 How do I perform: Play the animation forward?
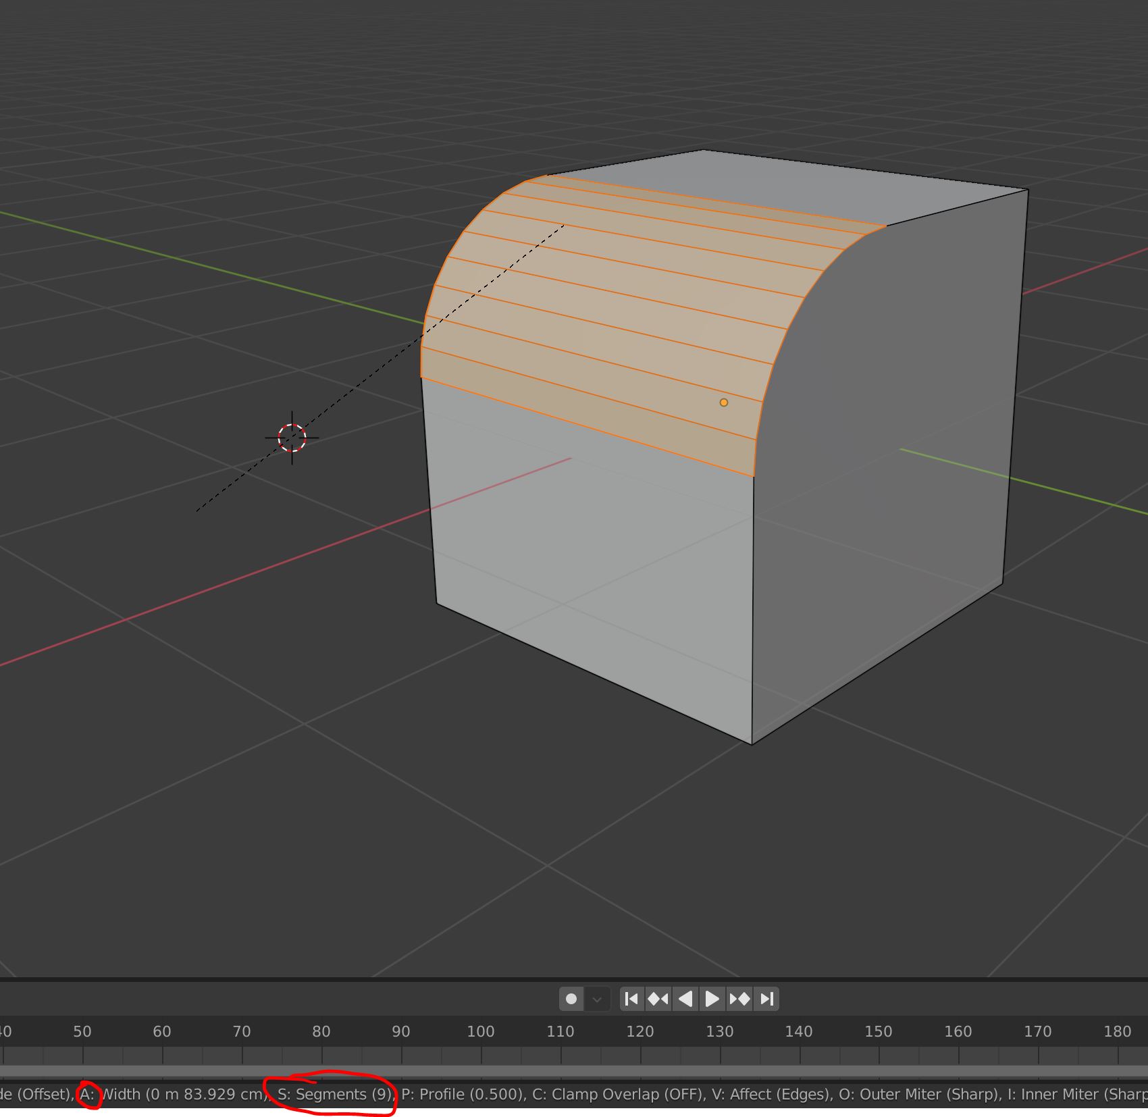click(712, 999)
